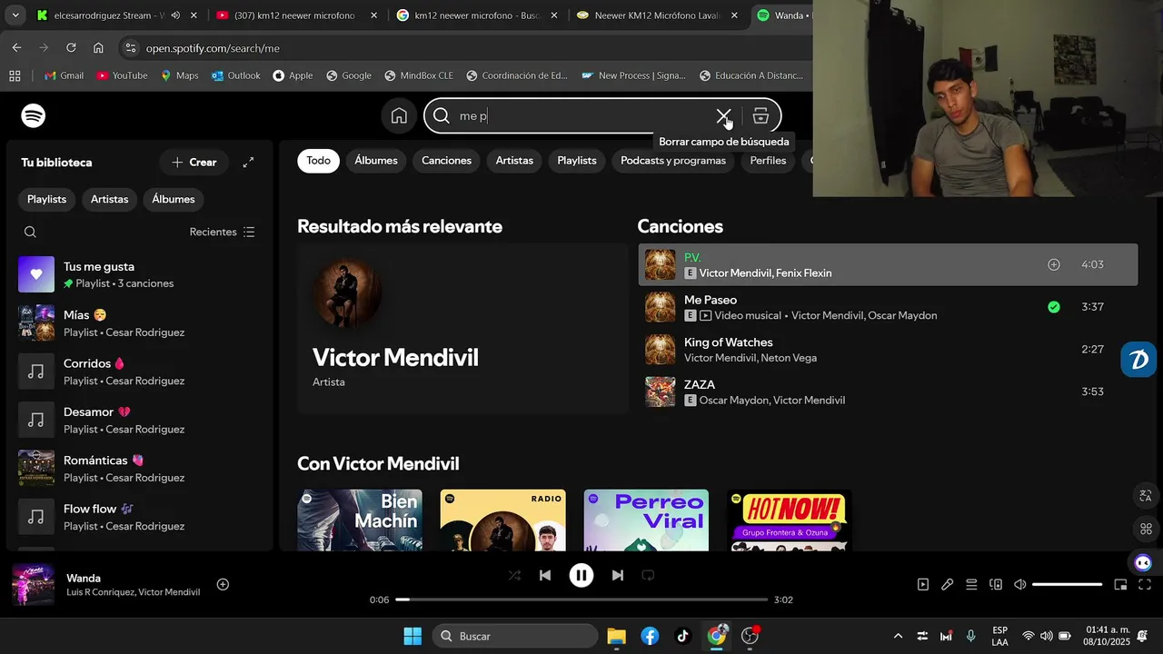Screen dimensions: 1163x654
Task: Select the Artistas results tab
Action: click(x=514, y=161)
